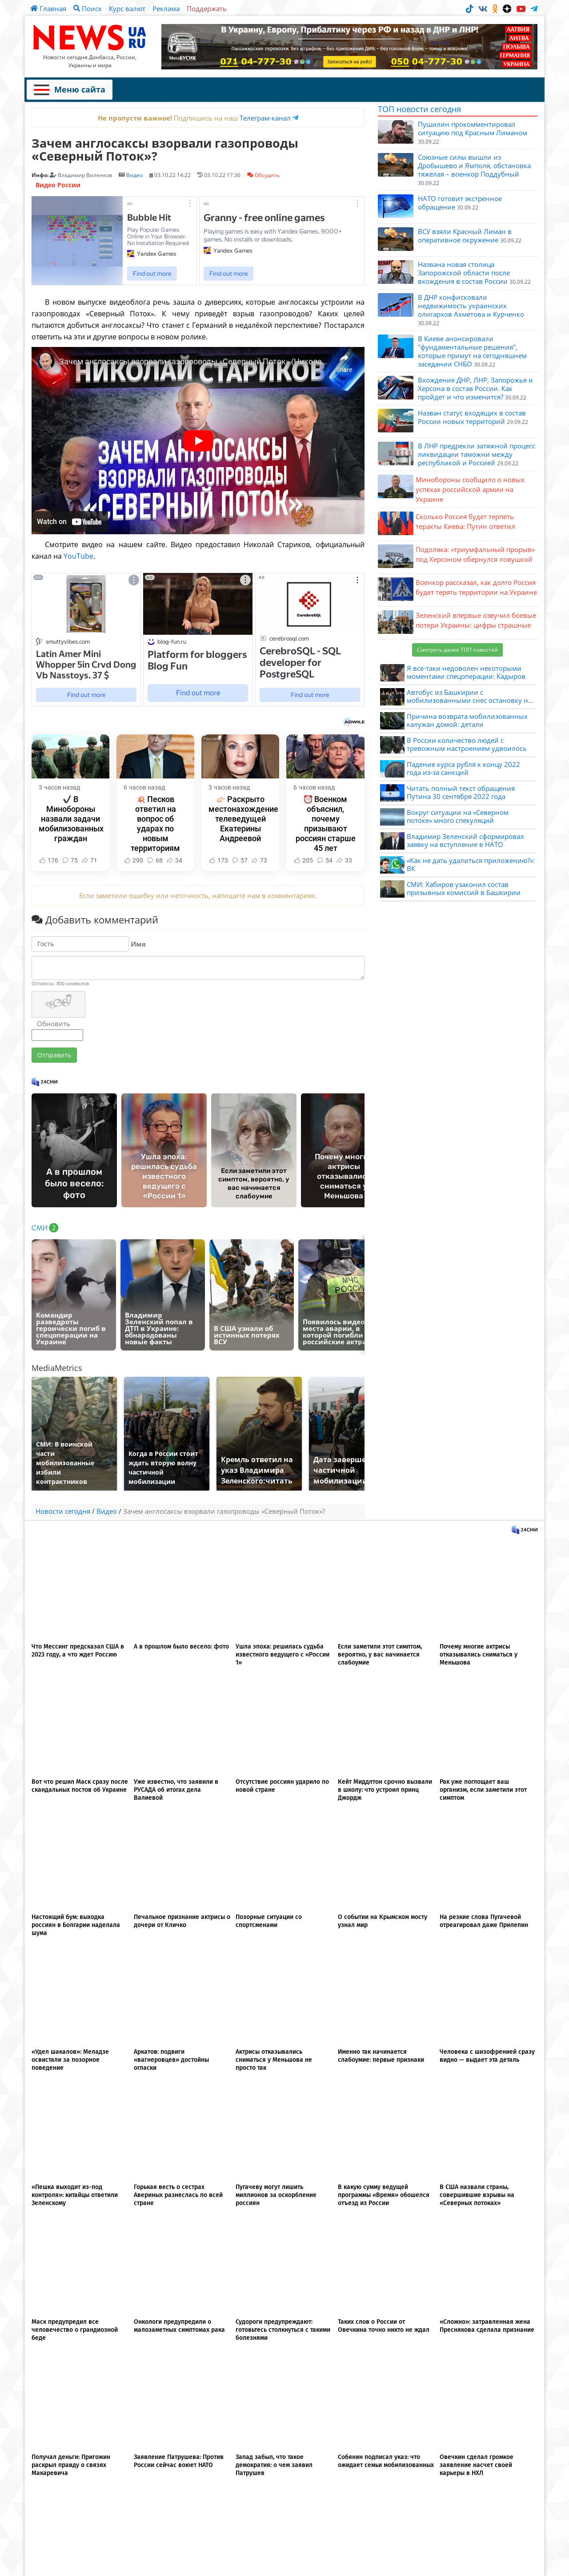Image resolution: width=569 pixels, height=2576 pixels.
Task: Click Find out more on Granny games ad
Action: (x=228, y=273)
